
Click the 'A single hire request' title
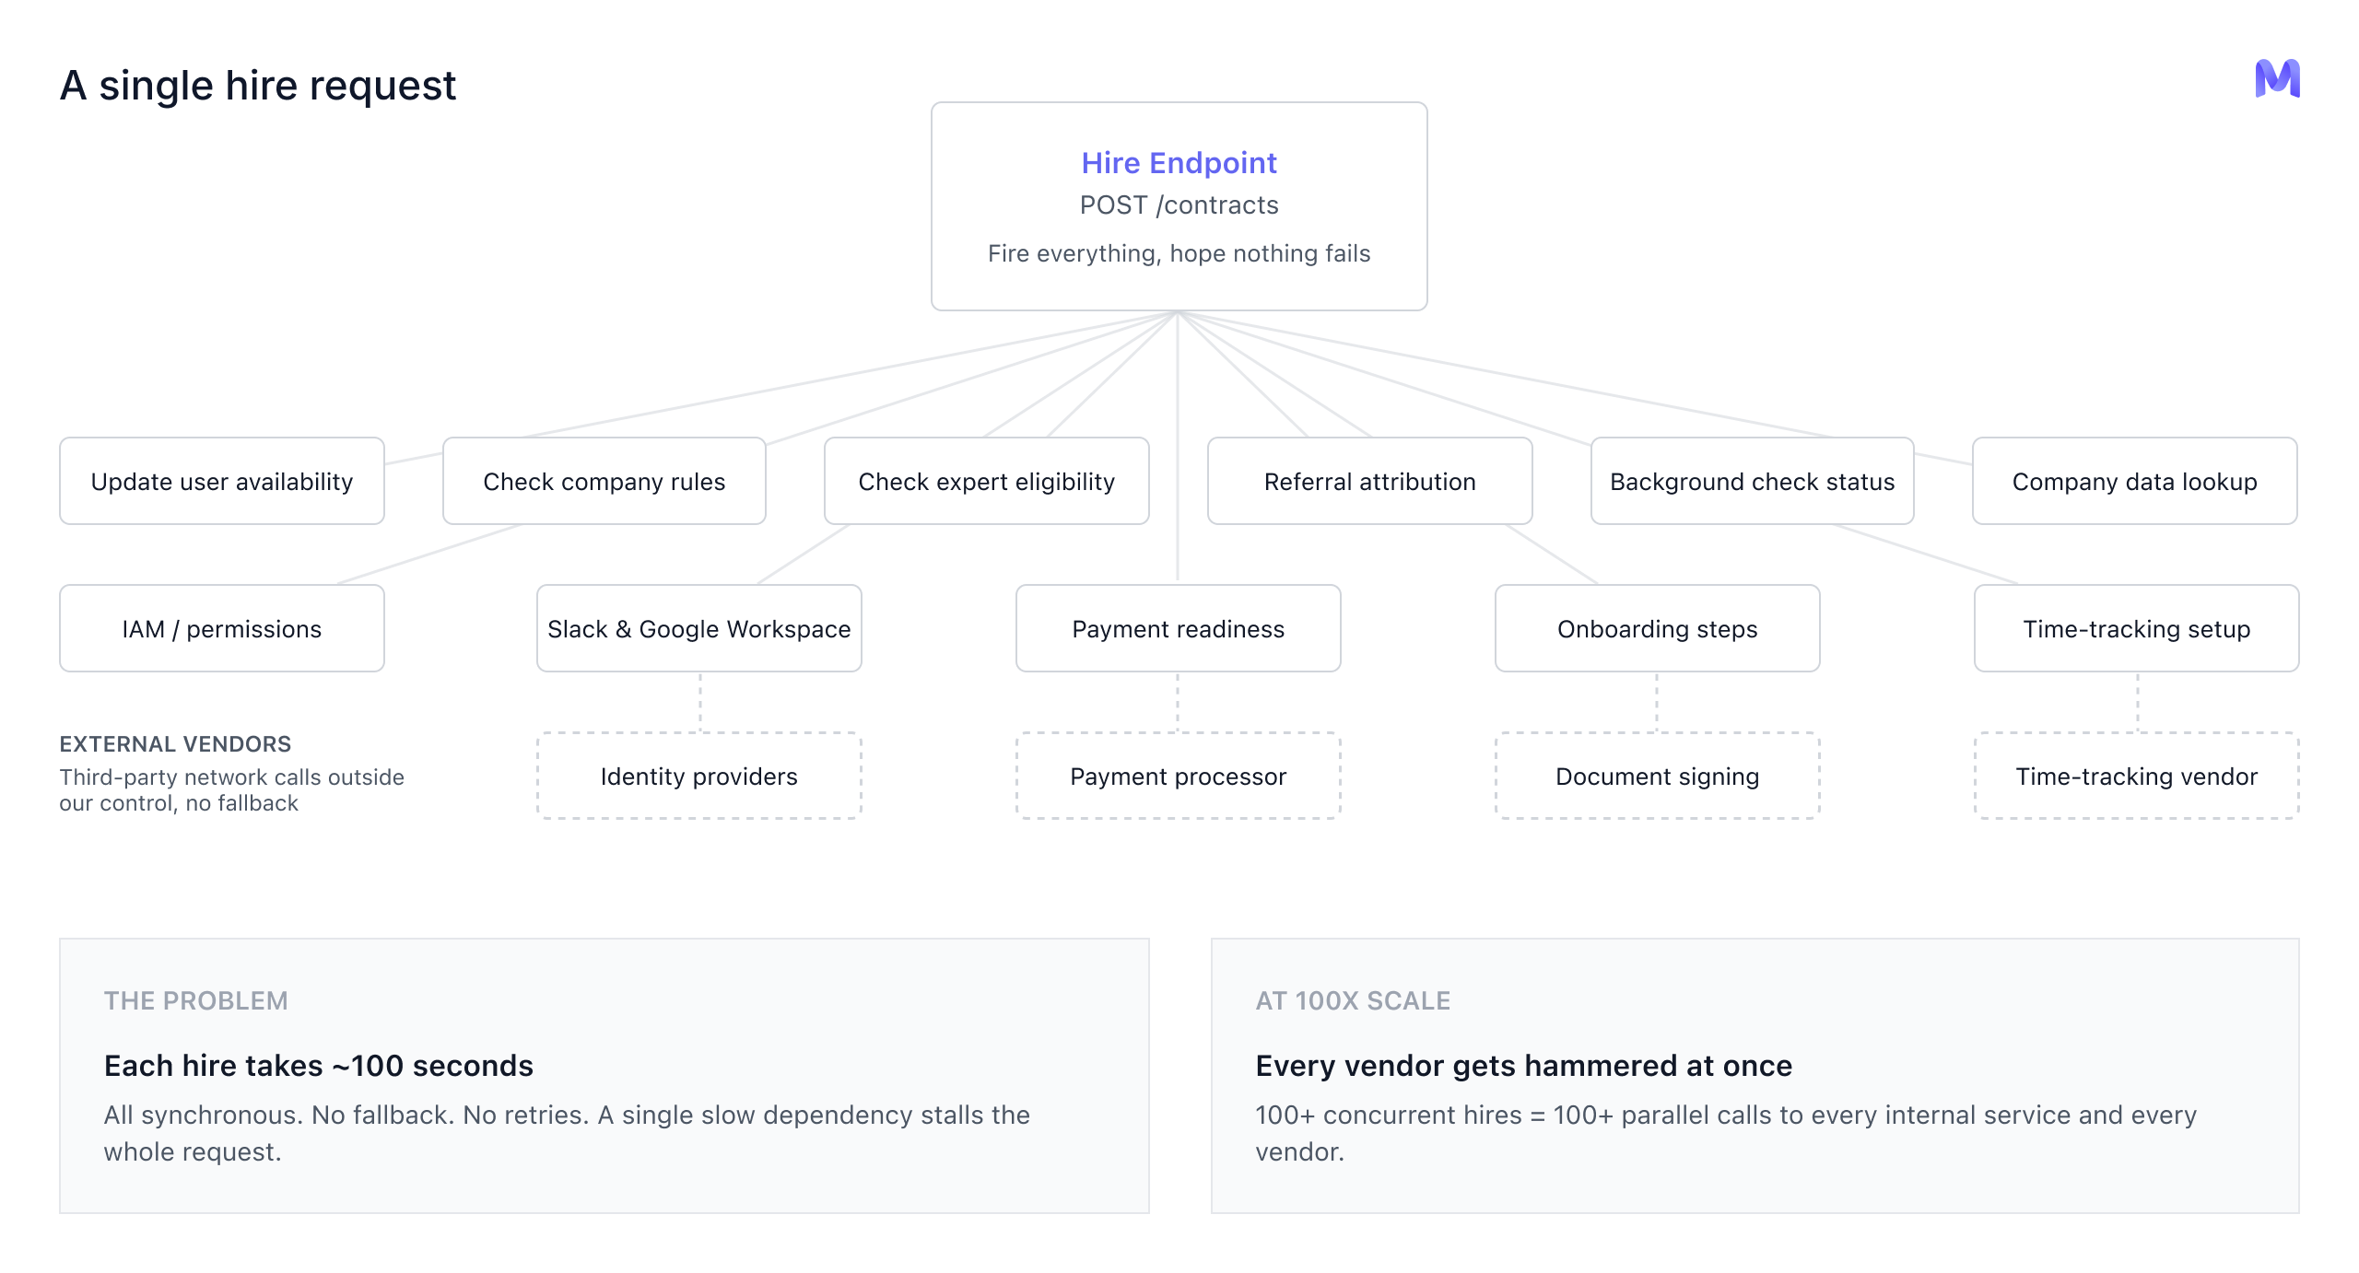click(258, 86)
